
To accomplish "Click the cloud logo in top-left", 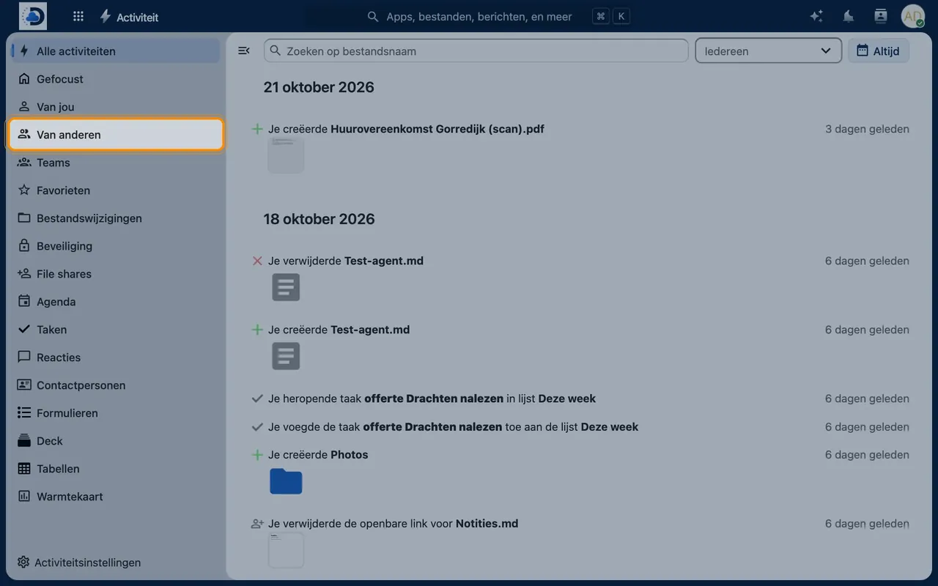I will [x=33, y=16].
